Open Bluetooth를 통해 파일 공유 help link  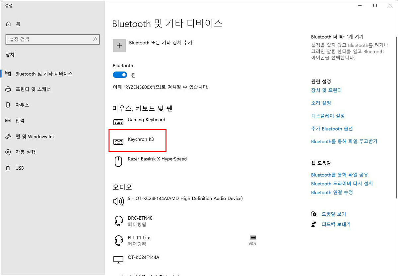(x=340, y=175)
